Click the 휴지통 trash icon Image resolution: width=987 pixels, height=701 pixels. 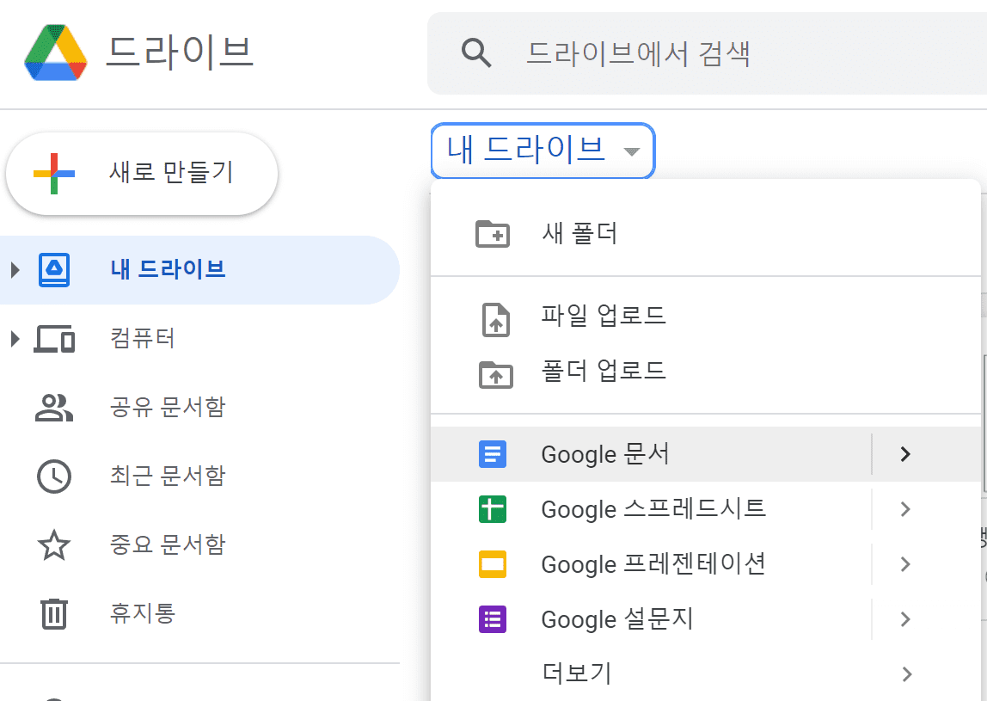[54, 613]
